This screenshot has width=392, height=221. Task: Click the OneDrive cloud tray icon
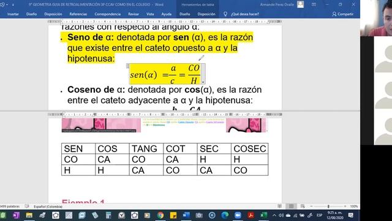[288, 215]
